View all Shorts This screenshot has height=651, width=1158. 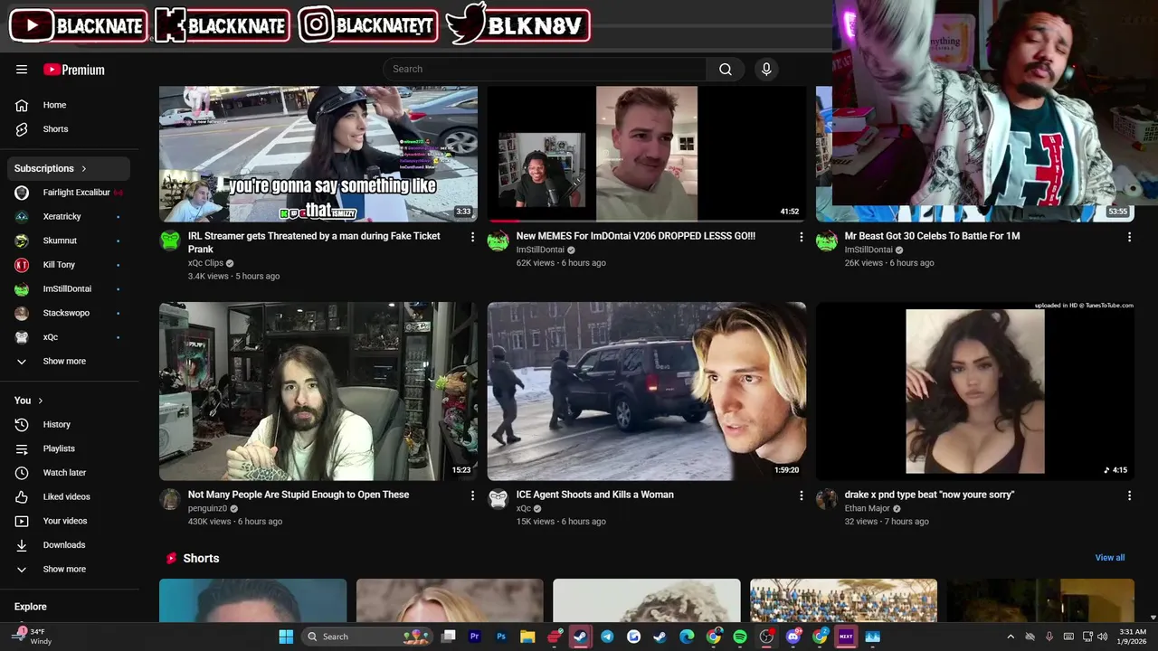point(1110,558)
